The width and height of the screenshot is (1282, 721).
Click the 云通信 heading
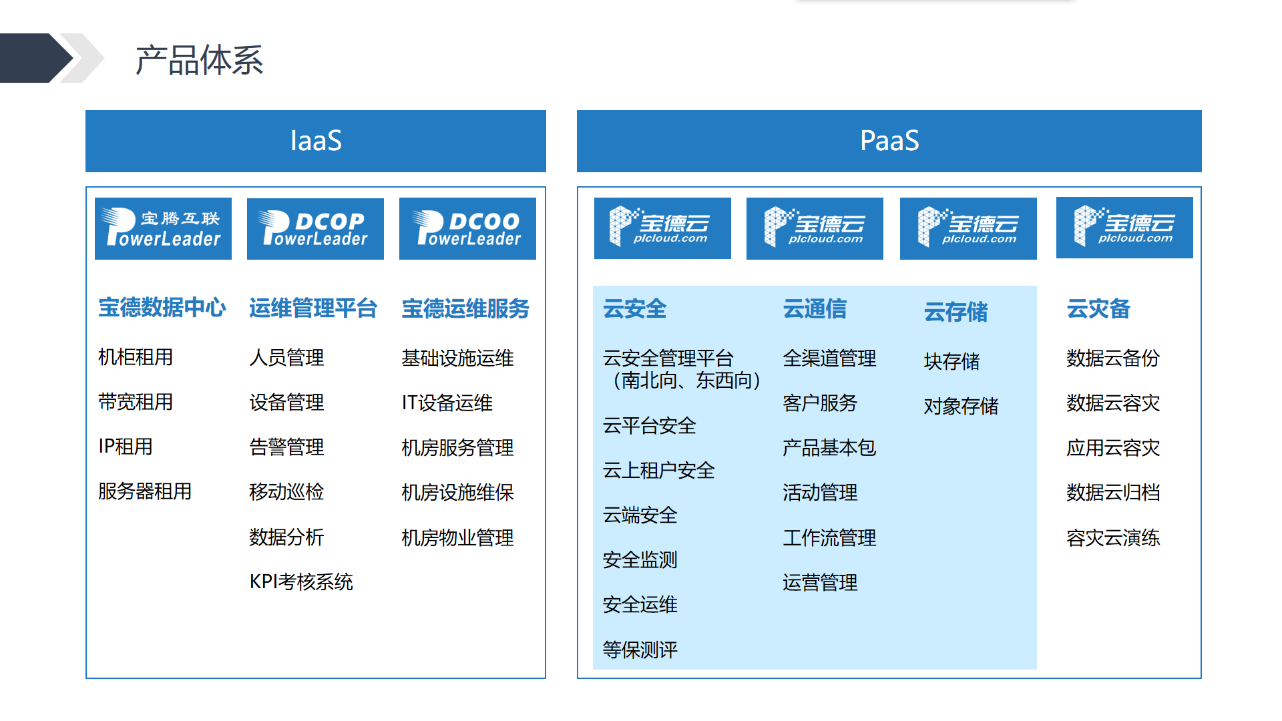tap(815, 308)
